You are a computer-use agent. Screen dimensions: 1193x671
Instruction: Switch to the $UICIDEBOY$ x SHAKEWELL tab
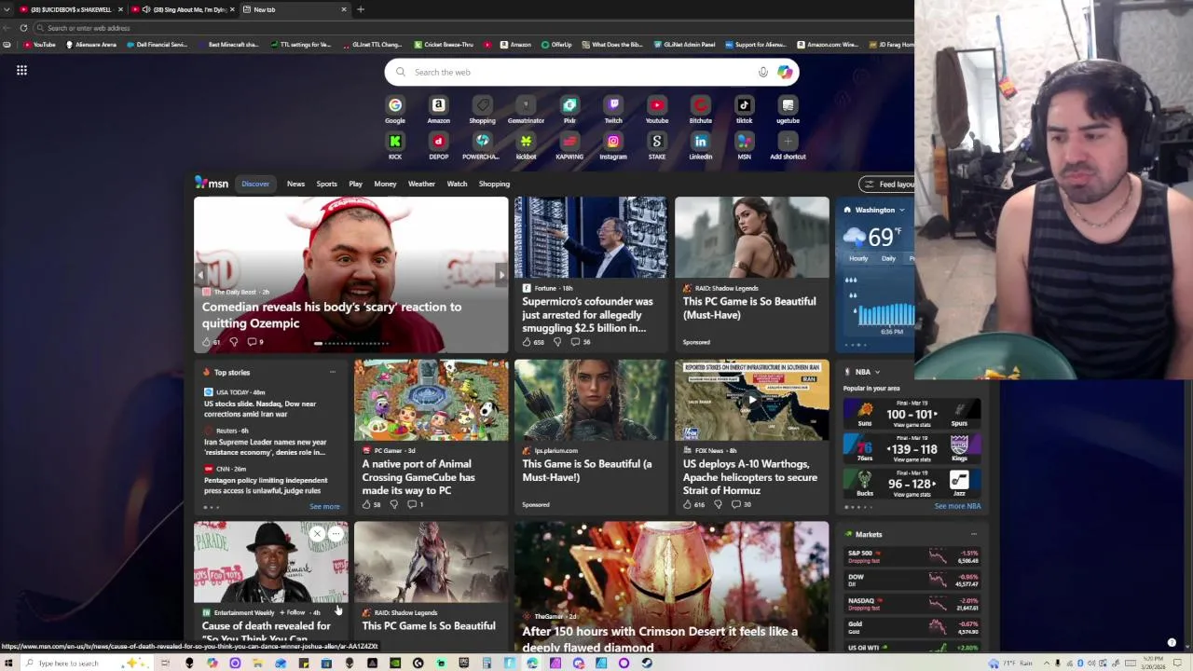click(70, 9)
